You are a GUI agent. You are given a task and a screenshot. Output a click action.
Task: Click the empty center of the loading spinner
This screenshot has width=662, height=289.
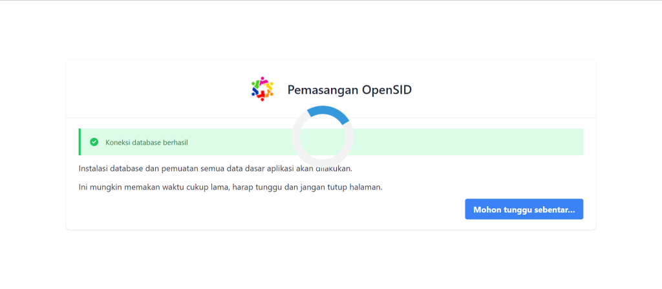click(x=323, y=137)
